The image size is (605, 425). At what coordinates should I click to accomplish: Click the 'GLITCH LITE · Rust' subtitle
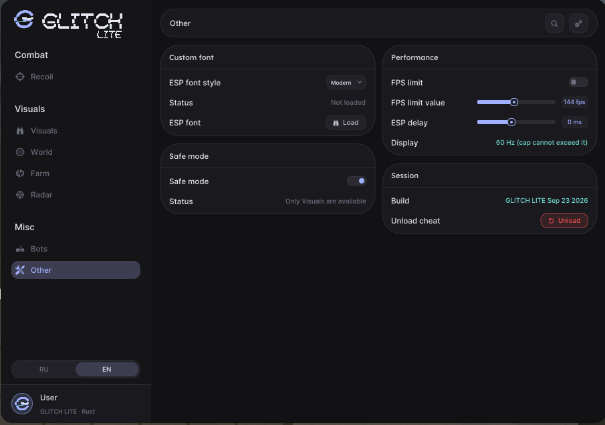(x=68, y=412)
